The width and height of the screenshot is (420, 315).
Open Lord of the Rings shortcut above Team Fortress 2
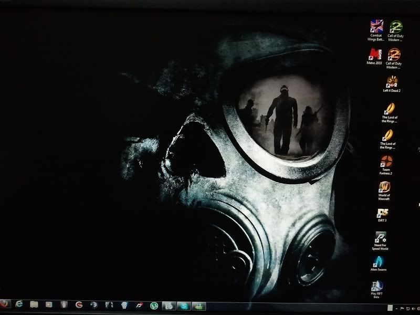388,139
